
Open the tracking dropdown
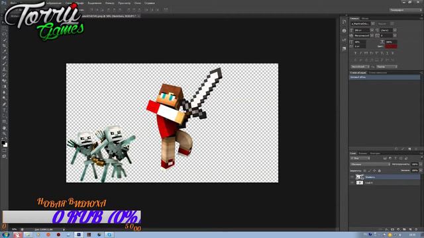395,35
